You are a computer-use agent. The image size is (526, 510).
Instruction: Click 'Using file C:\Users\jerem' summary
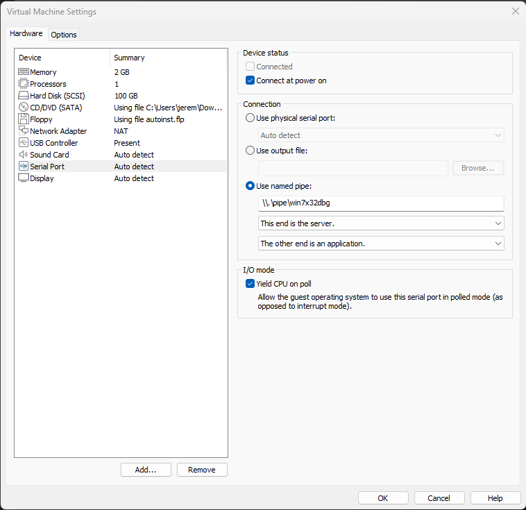(168, 108)
